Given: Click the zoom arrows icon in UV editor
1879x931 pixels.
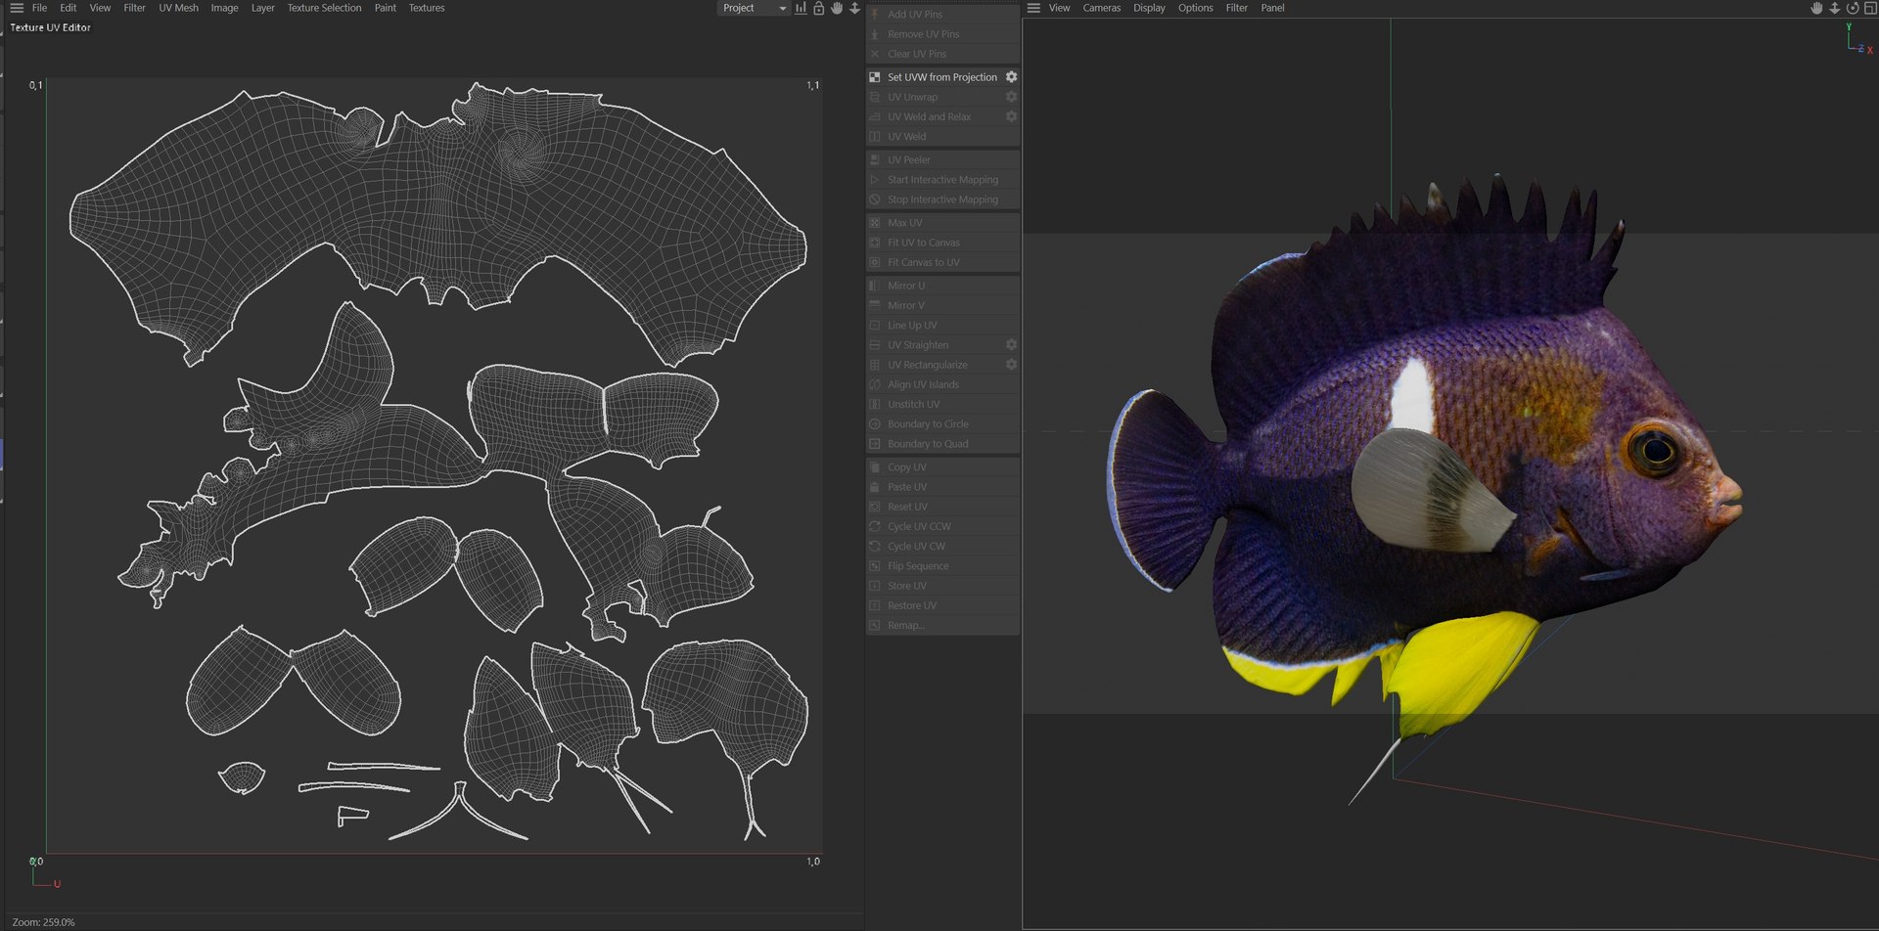Looking at the screenshot, I should pos(854,8).
